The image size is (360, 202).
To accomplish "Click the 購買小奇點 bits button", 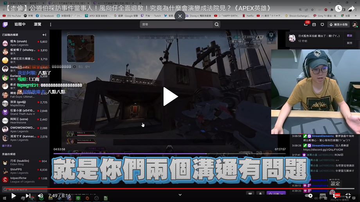I will [338, 24].
